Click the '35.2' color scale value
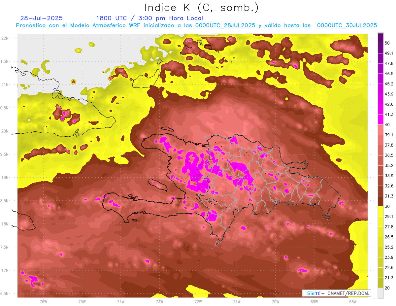396x306 pixels. pyautogui.click(x=389, y=165)
